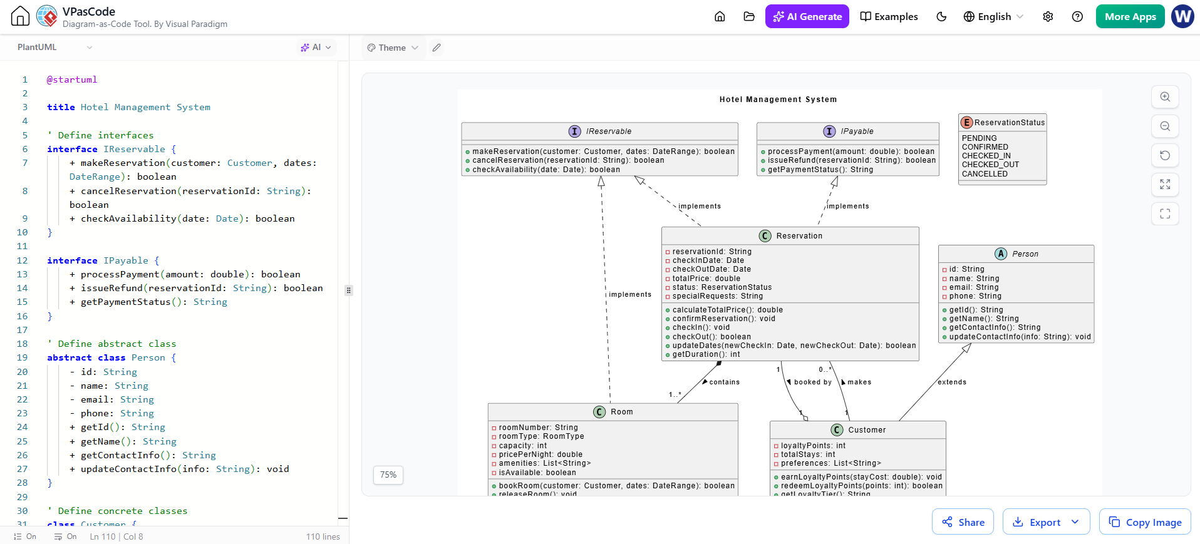The image size is (1200, 544).
Task: Click 'interface IPayable {' in the editor
Action: 103,260
